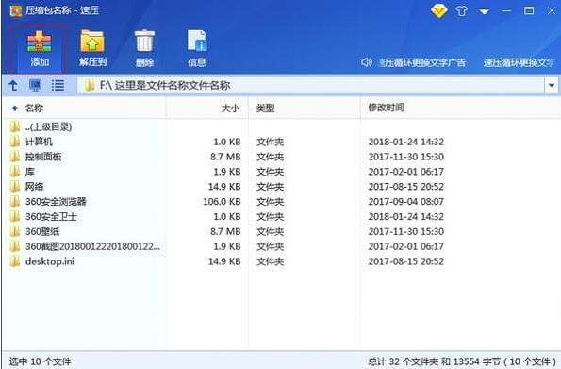Click folder icon beside 库
Viewport: 561px width, 369px height.
point(15,172)
